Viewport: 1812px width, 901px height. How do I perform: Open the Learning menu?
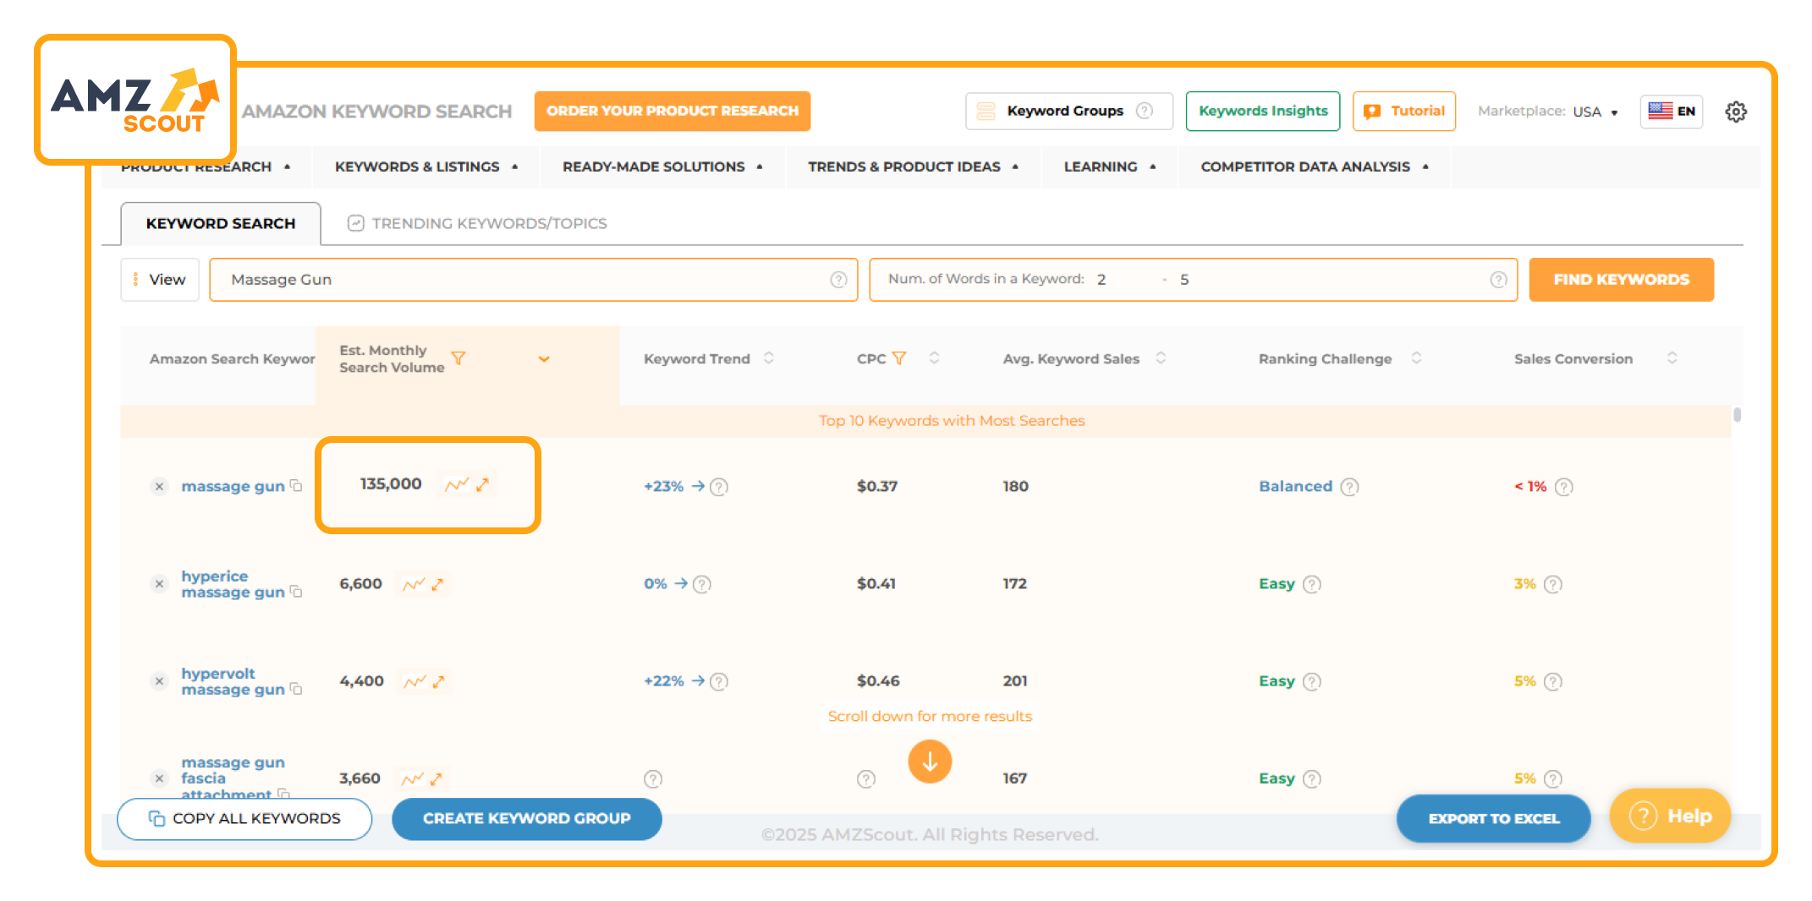(1109, 167)
